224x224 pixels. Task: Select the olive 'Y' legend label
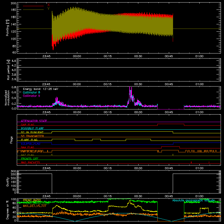pos(48,9)
